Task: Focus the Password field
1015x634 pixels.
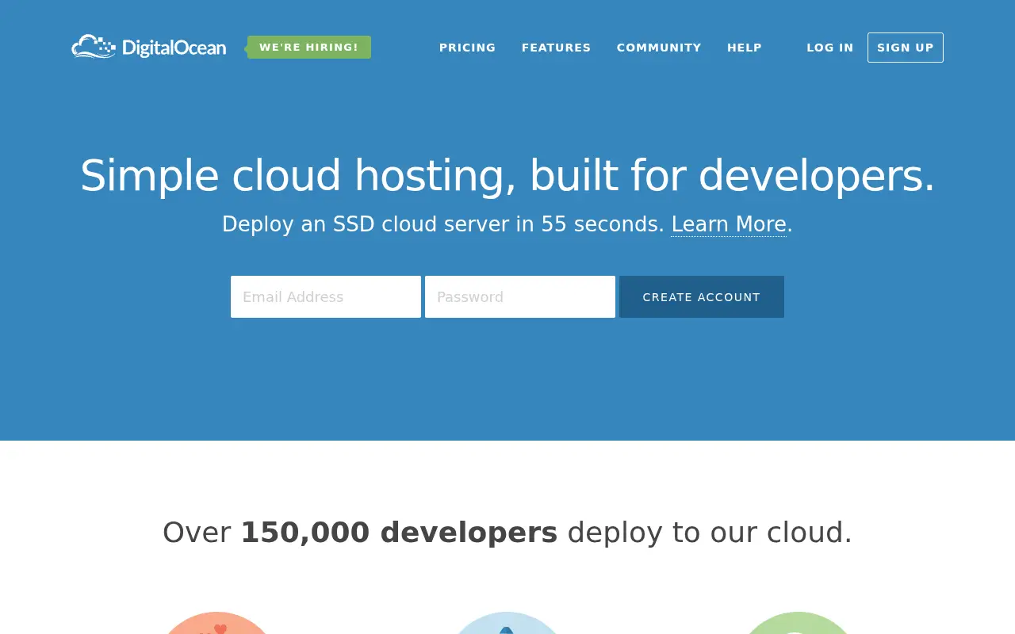Action: (520, 296)
